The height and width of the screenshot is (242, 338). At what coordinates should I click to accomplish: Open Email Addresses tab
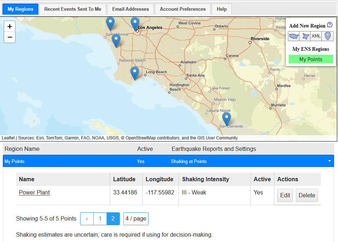tap(131, 9)
